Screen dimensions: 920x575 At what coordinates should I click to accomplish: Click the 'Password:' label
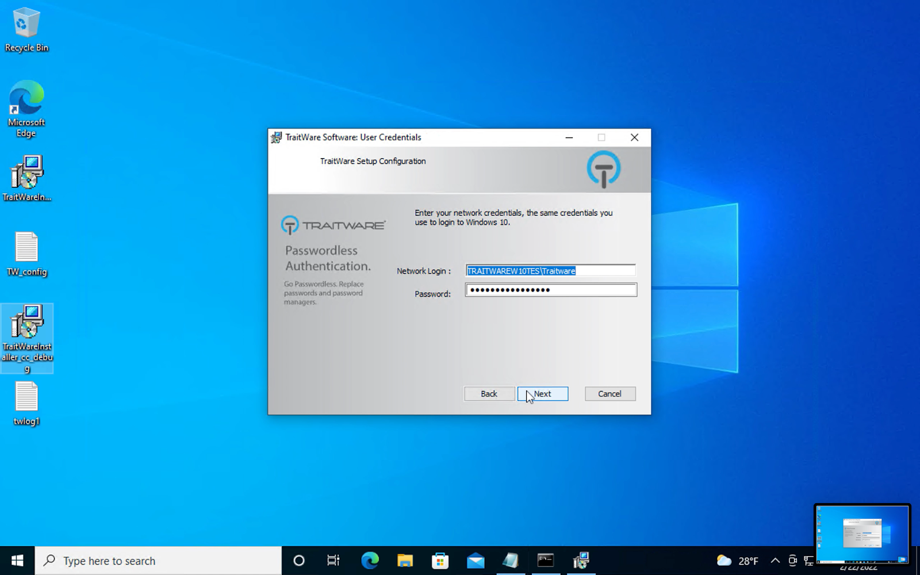(432, 294)
